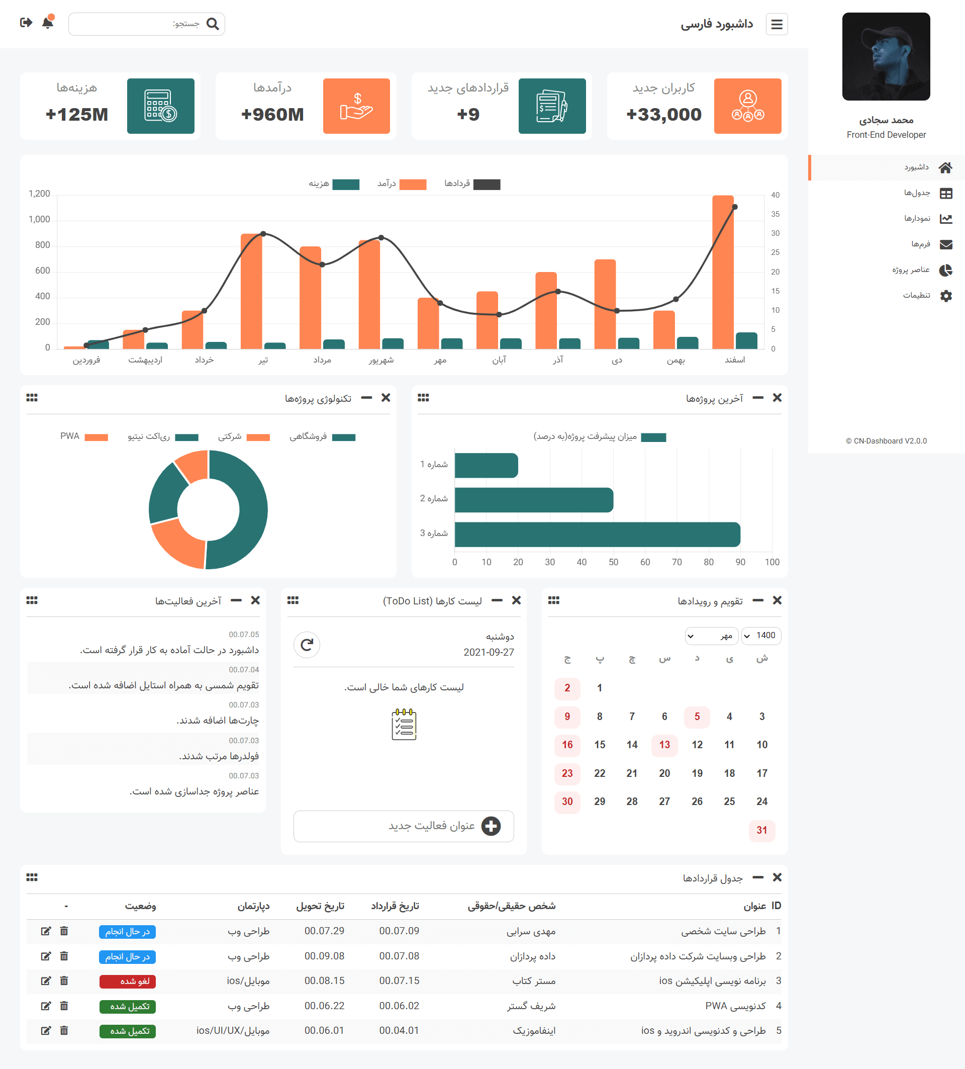The height and width of the screenshot is (1069, 965).
Task: Focus the جستجو search field
Action: 147,24
